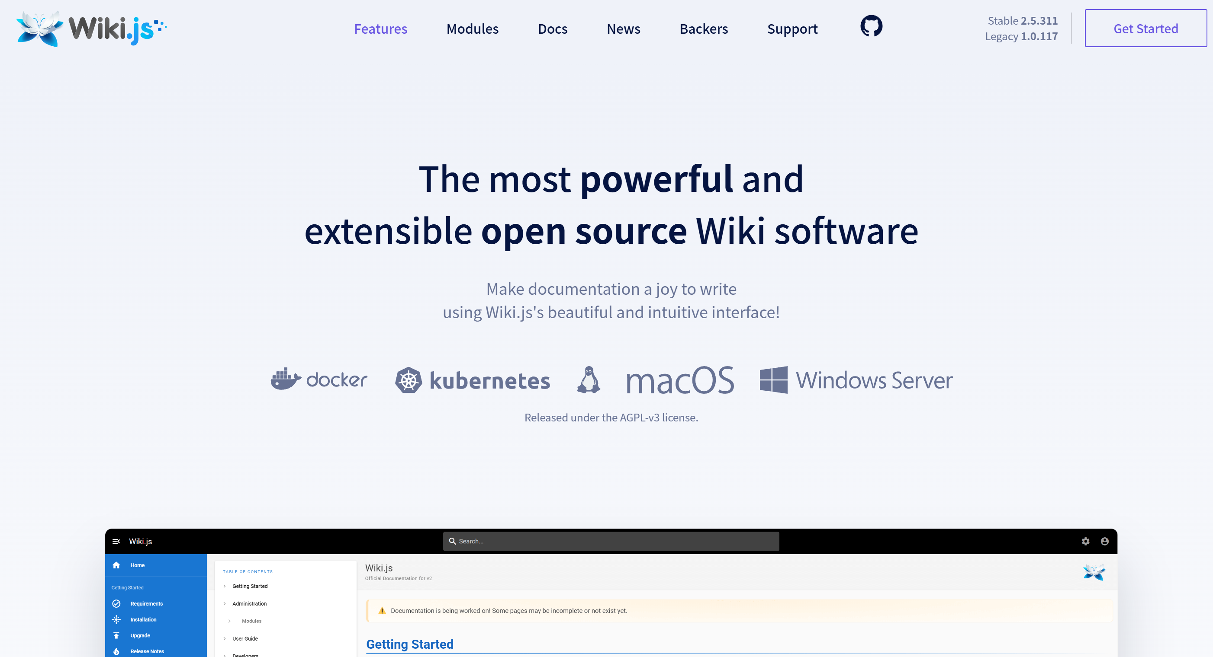Click the Home icon in sidebar
Viewport: 1213px width, 657px height.
116,565
